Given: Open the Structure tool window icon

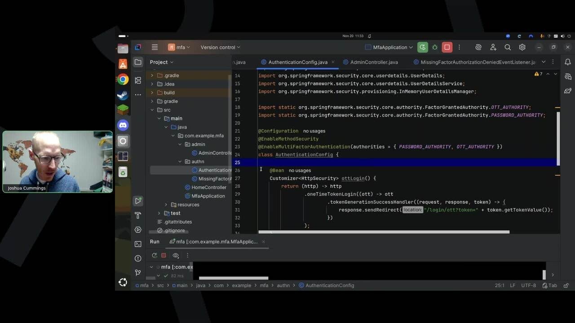Looking at the screenshot, I should 138,80.
